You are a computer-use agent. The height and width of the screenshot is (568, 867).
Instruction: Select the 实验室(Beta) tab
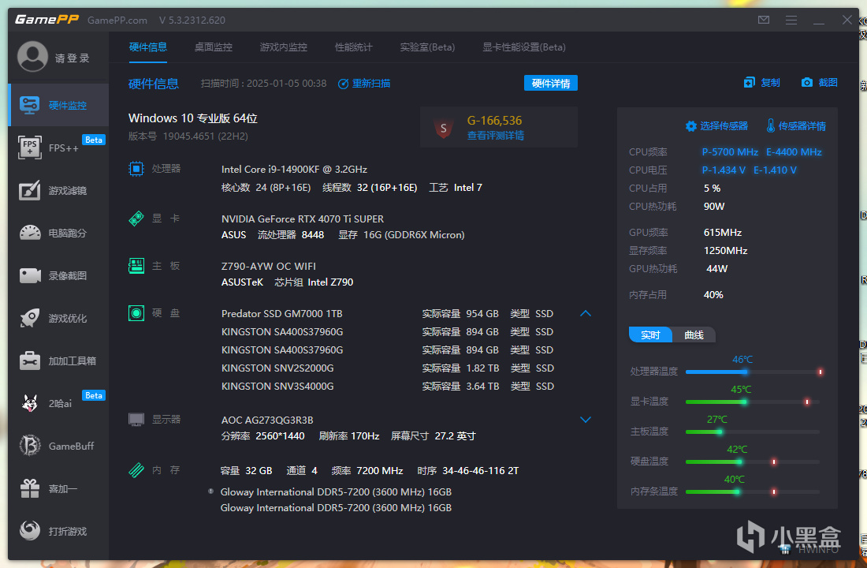[x=427, y=47]
